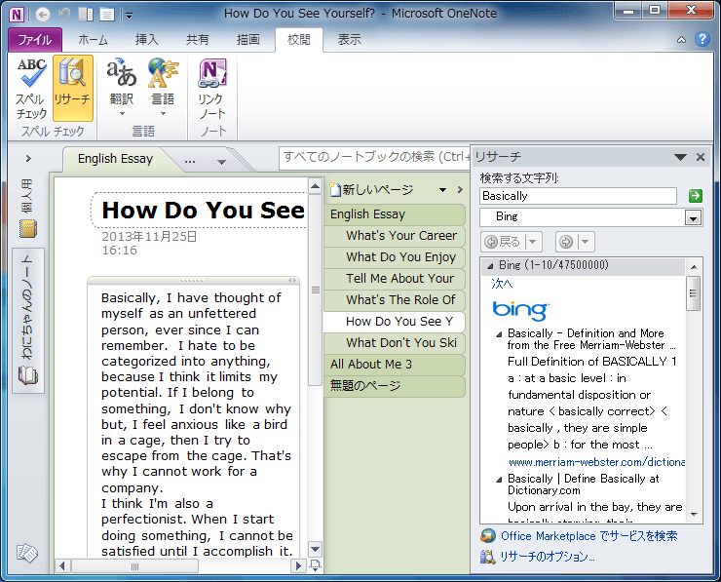The height and width of the screenshot is (582, 721).
Task: Click the Back arrow in Quick Access Toolbar
Action: pyautogui.click(x=43, y=15)
